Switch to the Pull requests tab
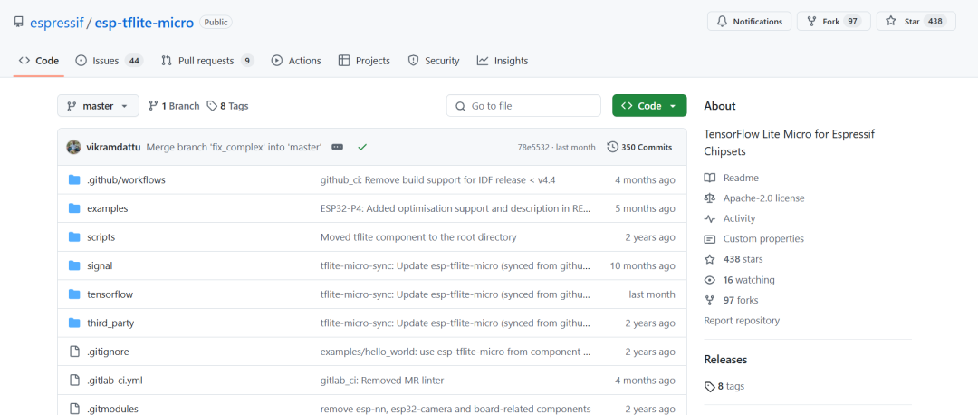The width and height of the screenshot is (978, 415). point(206,61)
